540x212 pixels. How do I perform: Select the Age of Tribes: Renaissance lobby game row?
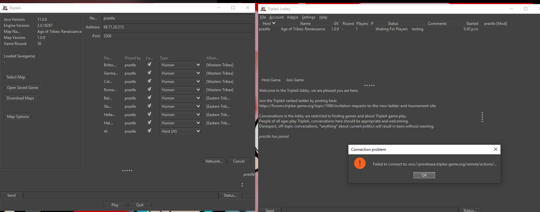(370, 29)
